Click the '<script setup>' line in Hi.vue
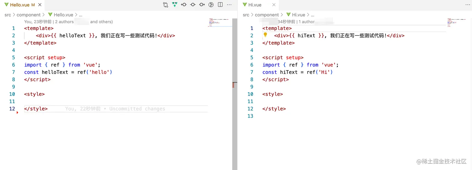The width and height of the screenshot is (472, 170). 283,57
